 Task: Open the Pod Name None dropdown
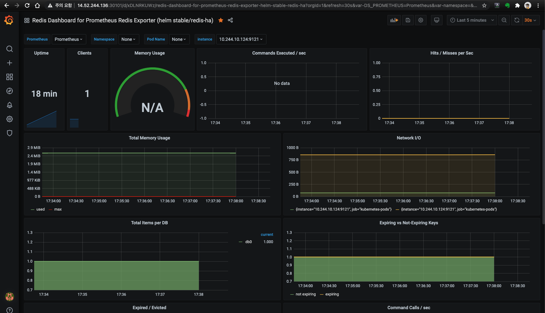(179, 39)
